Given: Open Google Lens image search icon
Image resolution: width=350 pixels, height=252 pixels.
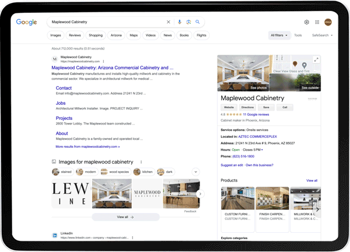Looking at the screenshot, I should pos(188,22).
